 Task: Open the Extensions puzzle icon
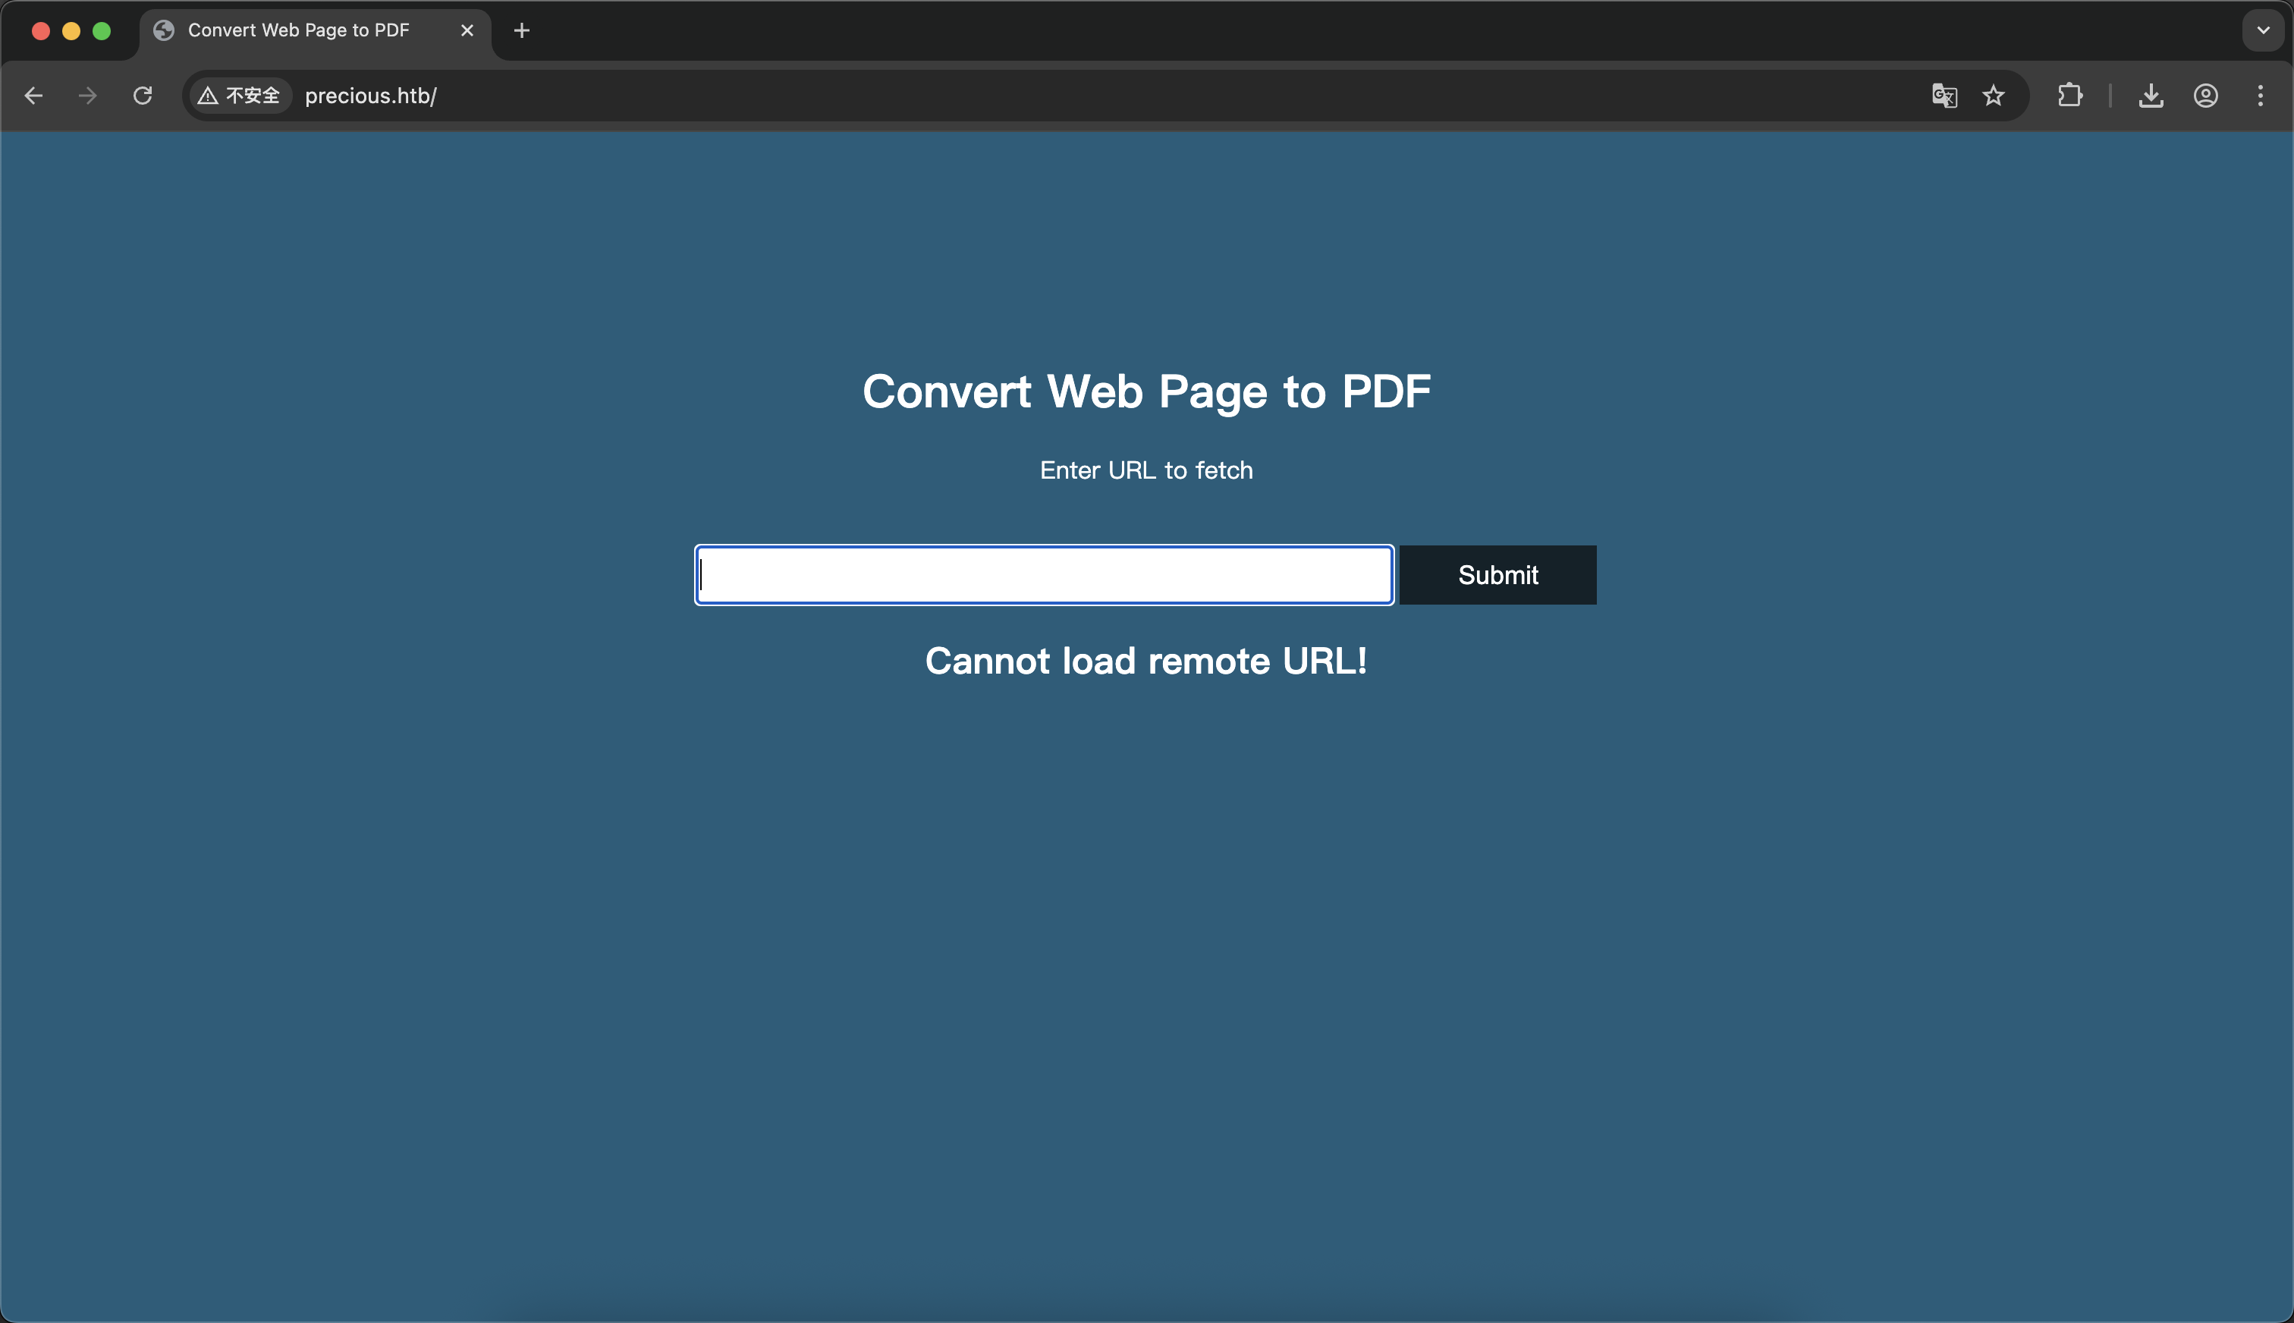point(2069,96)
